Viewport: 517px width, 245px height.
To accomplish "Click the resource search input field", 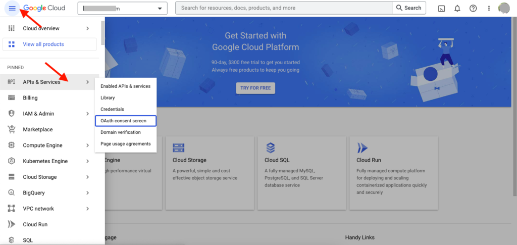I will coord(283,8).
